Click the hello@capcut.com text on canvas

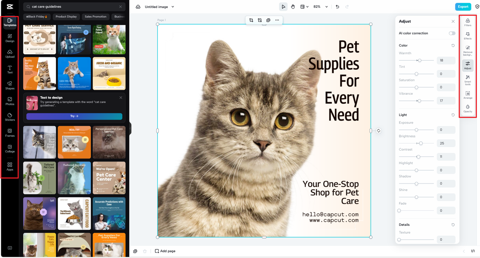(x=330, y=215)
